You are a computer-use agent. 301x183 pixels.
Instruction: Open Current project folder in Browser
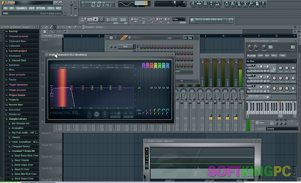(18, 51)
